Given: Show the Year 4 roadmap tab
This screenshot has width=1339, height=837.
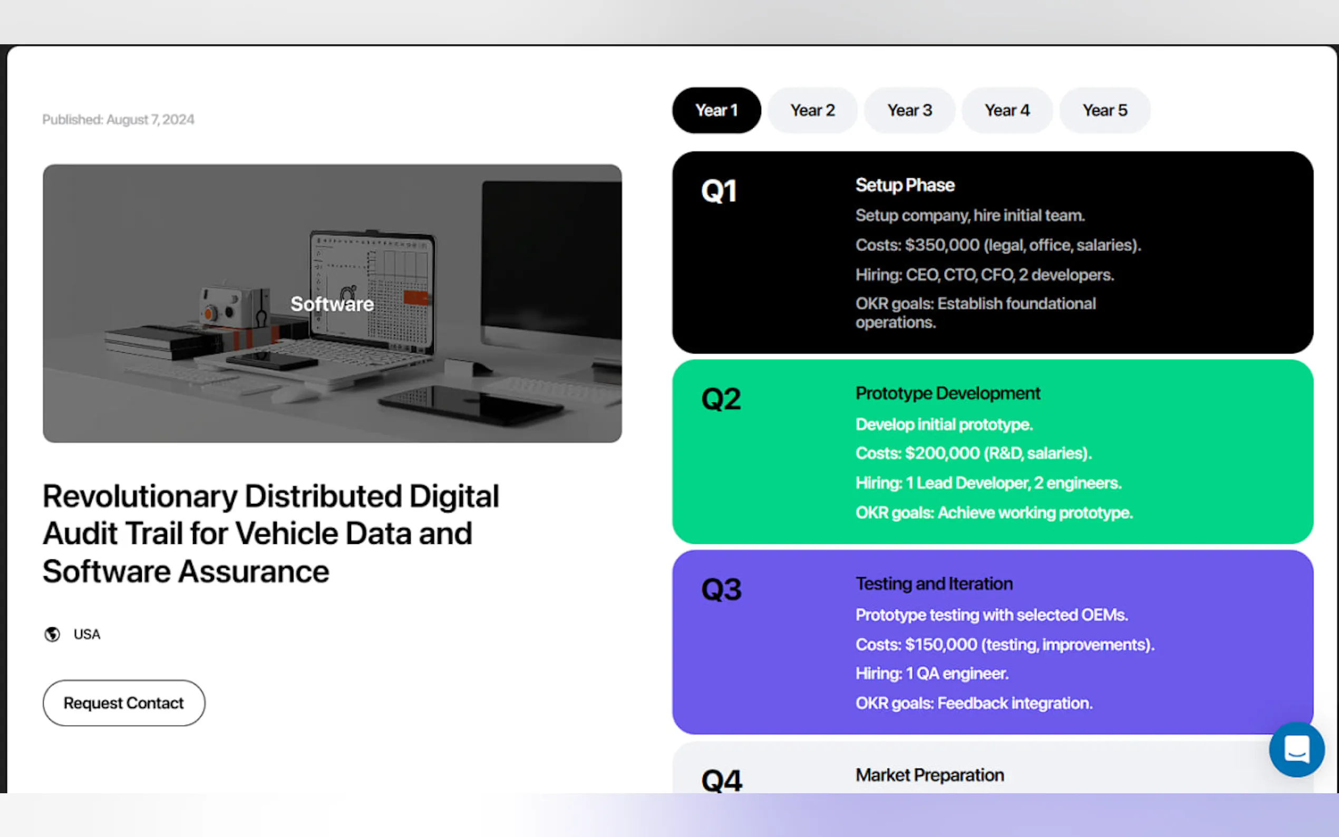Looking at the screenshot, I should [1006, 110].
